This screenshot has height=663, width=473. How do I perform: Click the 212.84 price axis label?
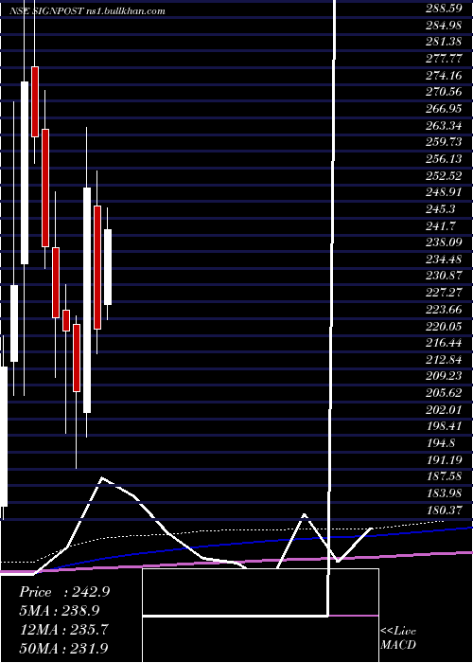444,359
